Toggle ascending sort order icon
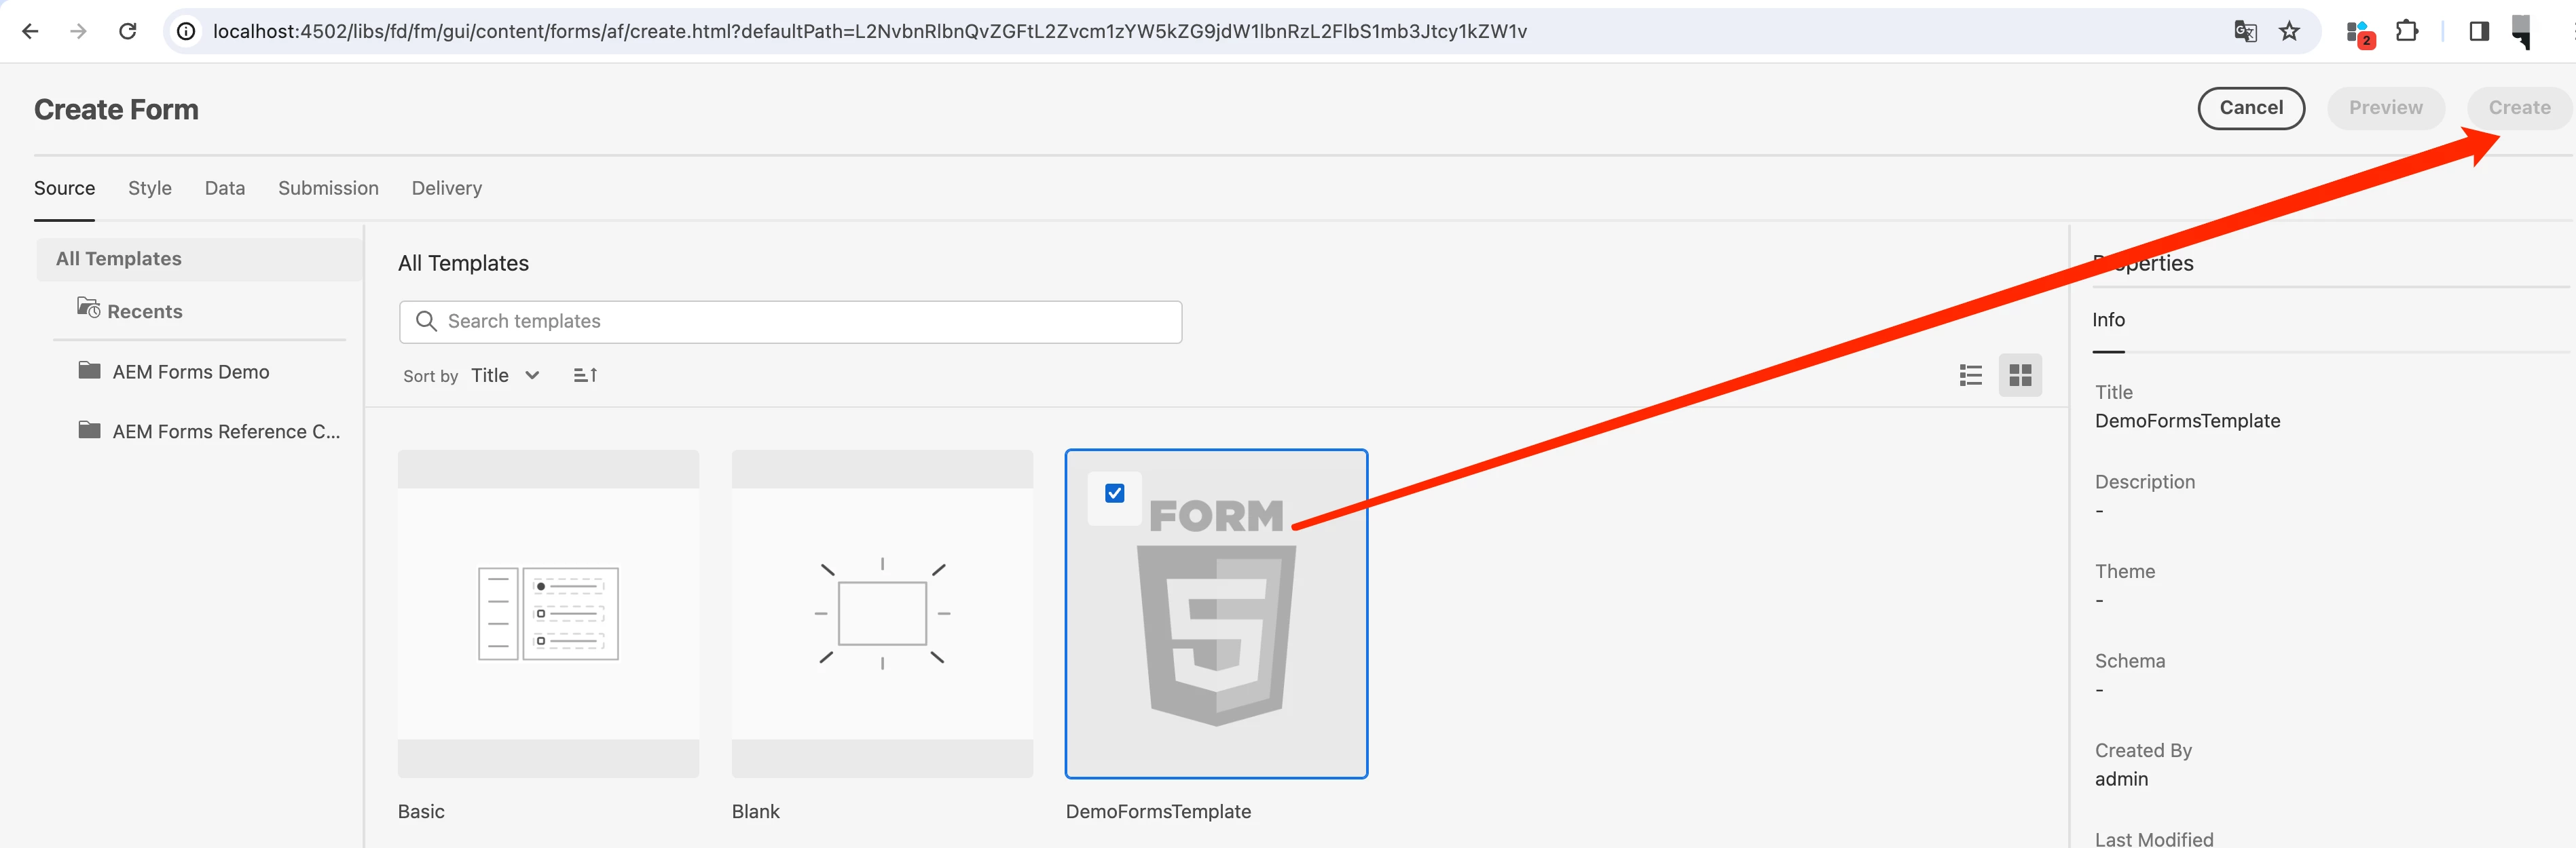The height and width of the screenshot is (848, 2576). click(585, 376)
